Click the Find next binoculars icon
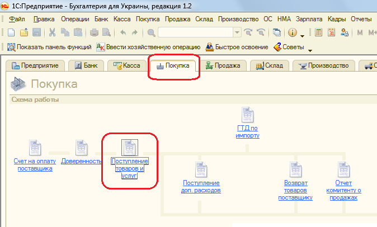 pyautogui.click(x=248, y=32)
